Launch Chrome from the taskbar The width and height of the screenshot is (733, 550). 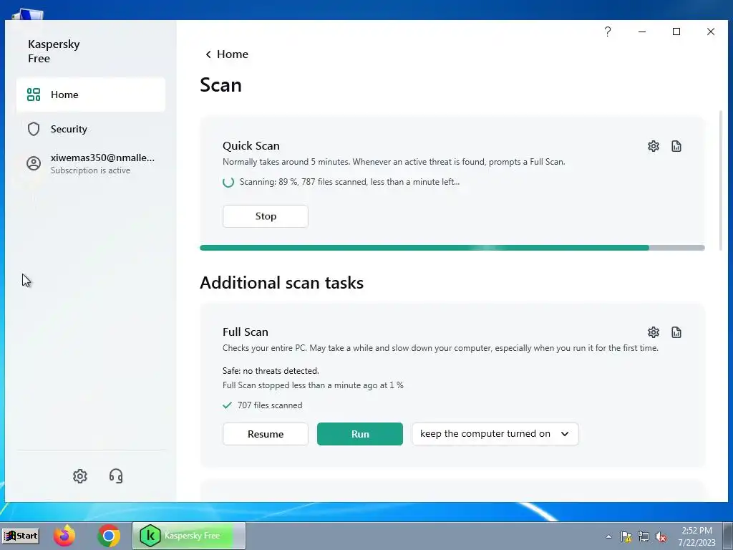click(x=109, y=536)
